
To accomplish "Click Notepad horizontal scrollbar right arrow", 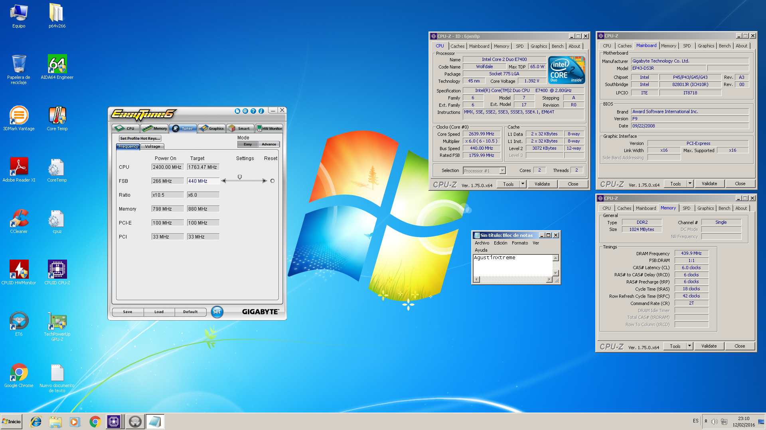I will coord(549,279).
